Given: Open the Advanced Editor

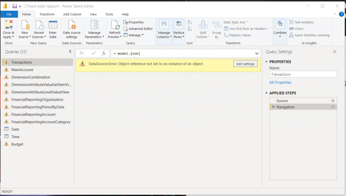Looking at the screenshot, I should tap(138, 29).
